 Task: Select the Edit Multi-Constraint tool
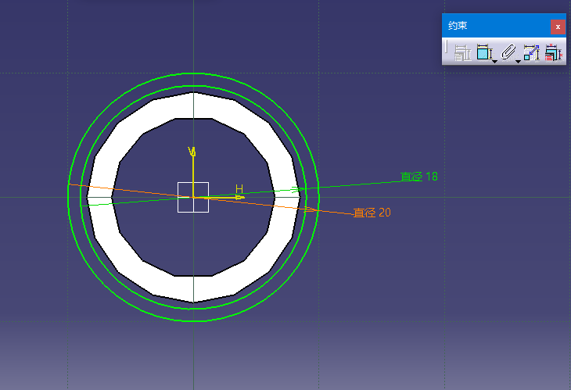[x=554, y=52]
